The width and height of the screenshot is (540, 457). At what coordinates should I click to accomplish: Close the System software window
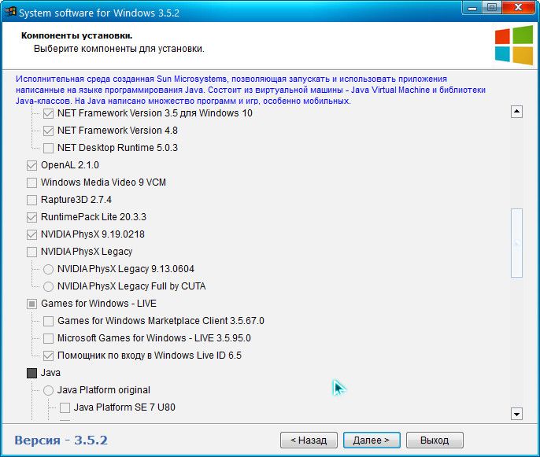[519, 8]
